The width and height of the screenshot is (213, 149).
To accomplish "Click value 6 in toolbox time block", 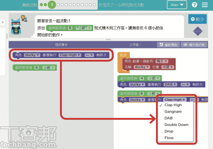I will coord(37,67).
